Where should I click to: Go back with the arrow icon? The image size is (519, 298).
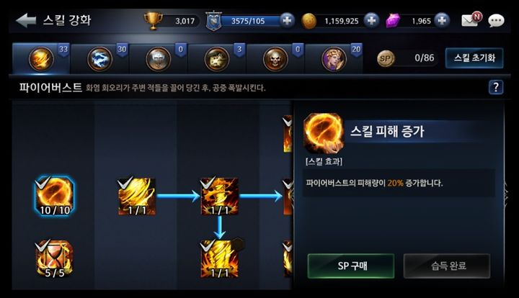[26, 20]
